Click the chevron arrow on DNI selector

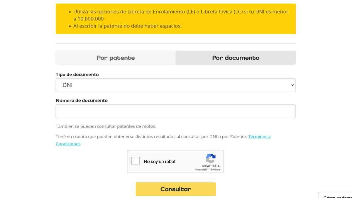tap(292, 85)
